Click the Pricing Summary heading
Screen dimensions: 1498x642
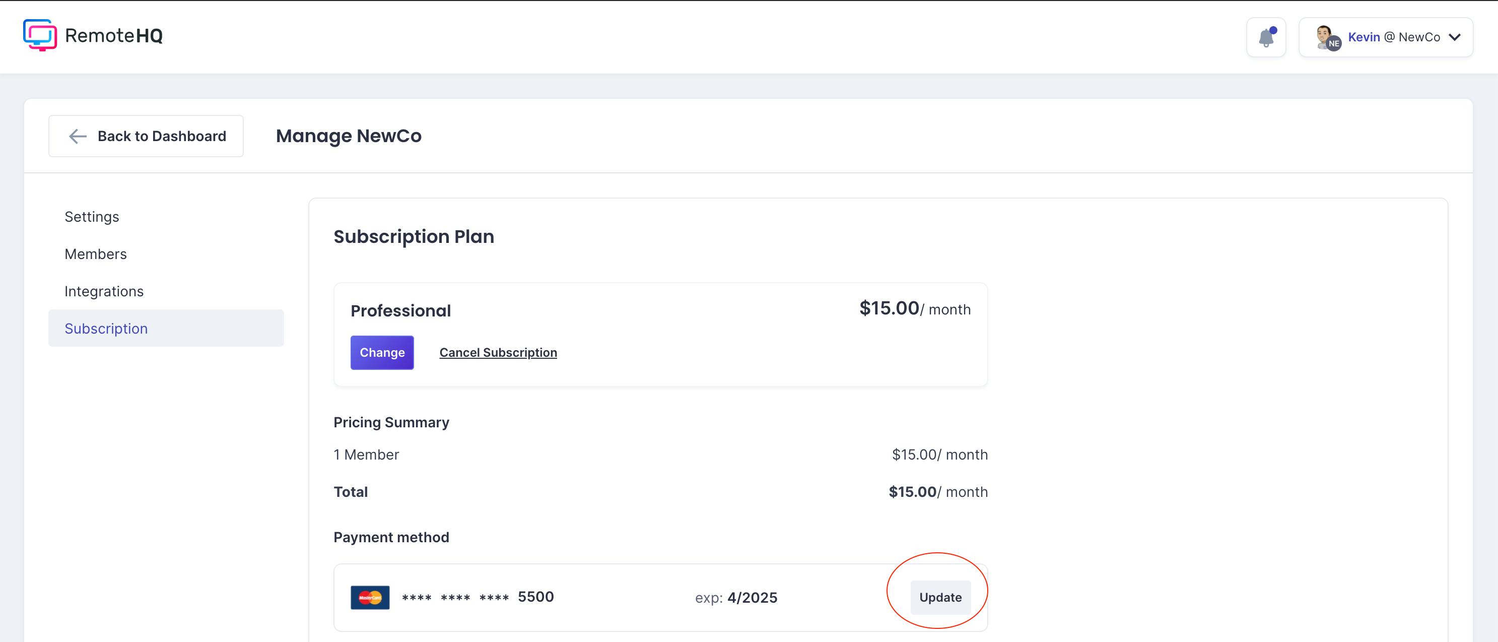[x=391, y=422]
